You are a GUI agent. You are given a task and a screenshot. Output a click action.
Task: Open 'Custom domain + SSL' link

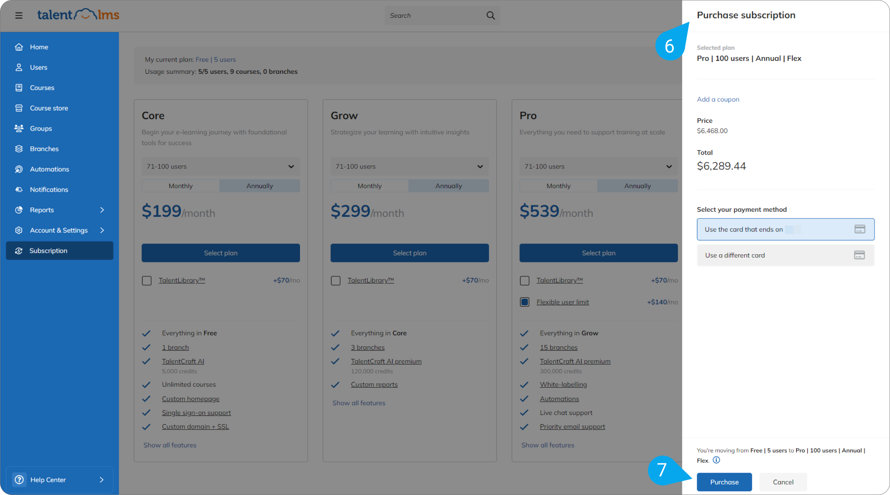pyautogui.click(x=195, y=427)
